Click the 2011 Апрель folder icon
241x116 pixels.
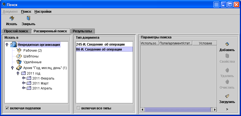click(x=29, y=88)
